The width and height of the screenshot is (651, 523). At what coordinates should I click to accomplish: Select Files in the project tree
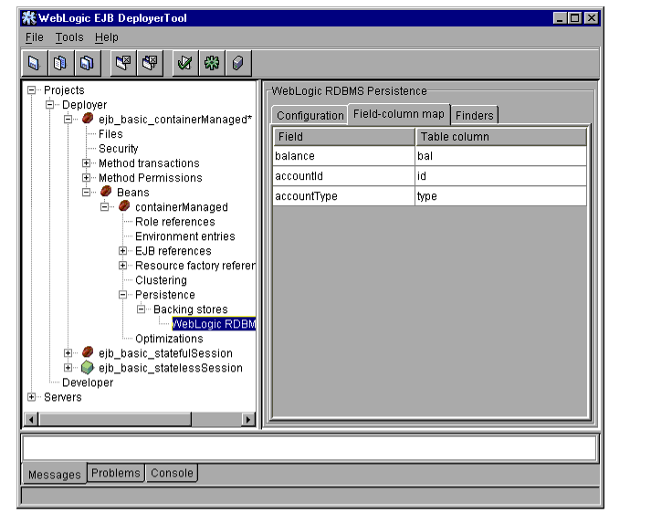110,134
